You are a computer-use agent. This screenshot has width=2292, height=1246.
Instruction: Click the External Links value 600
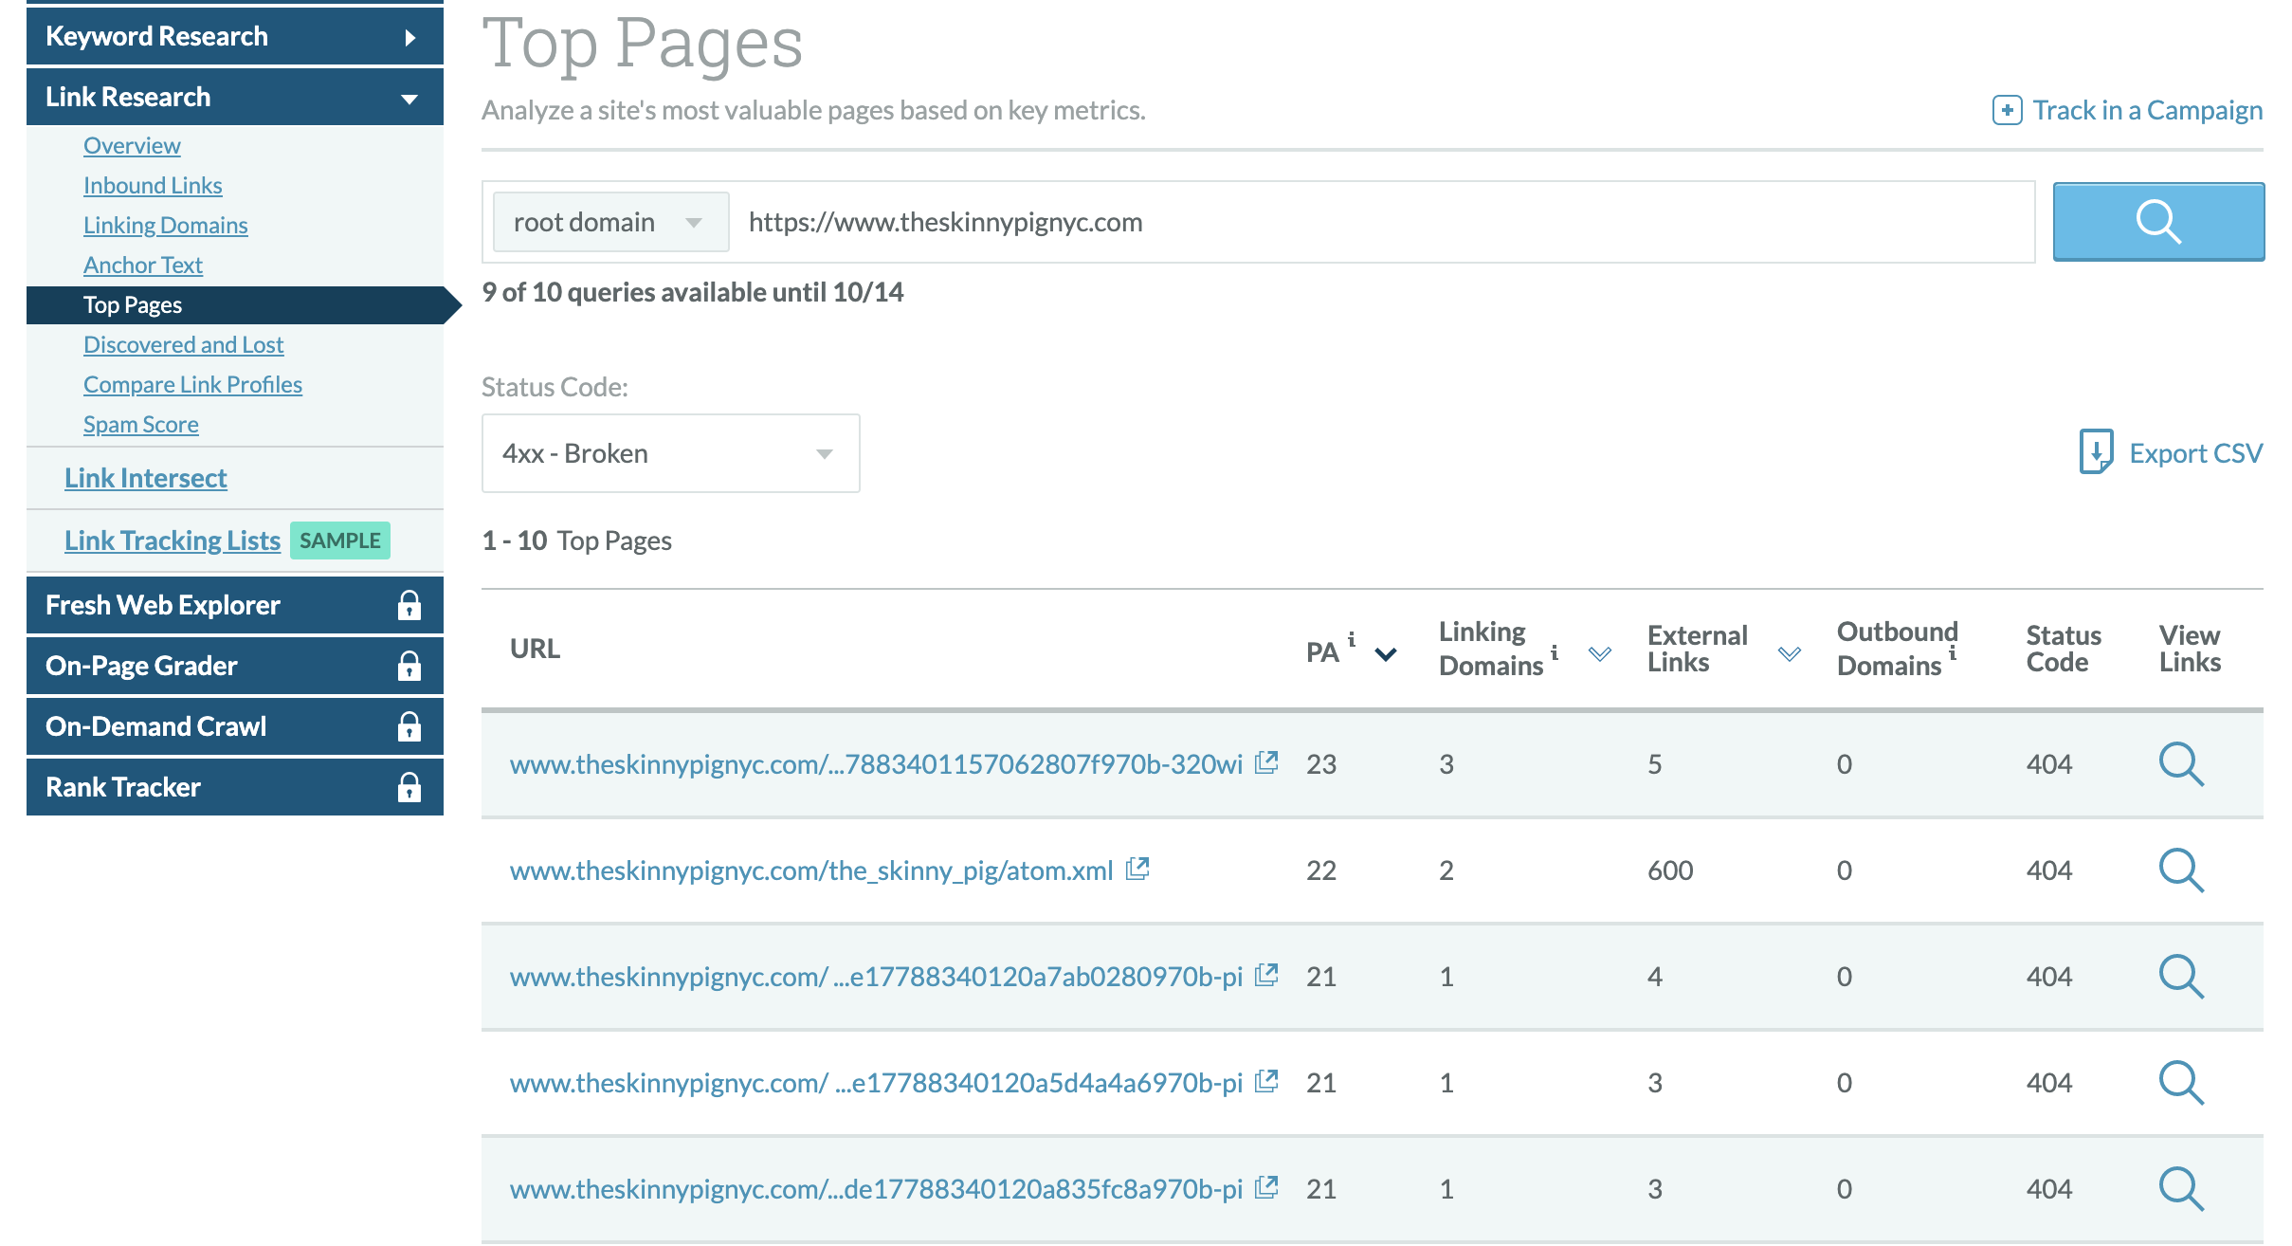pos(1670,870)
